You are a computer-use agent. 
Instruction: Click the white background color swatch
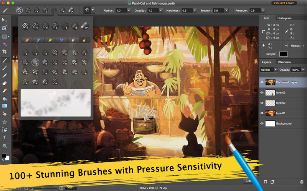tap(7, 158)
